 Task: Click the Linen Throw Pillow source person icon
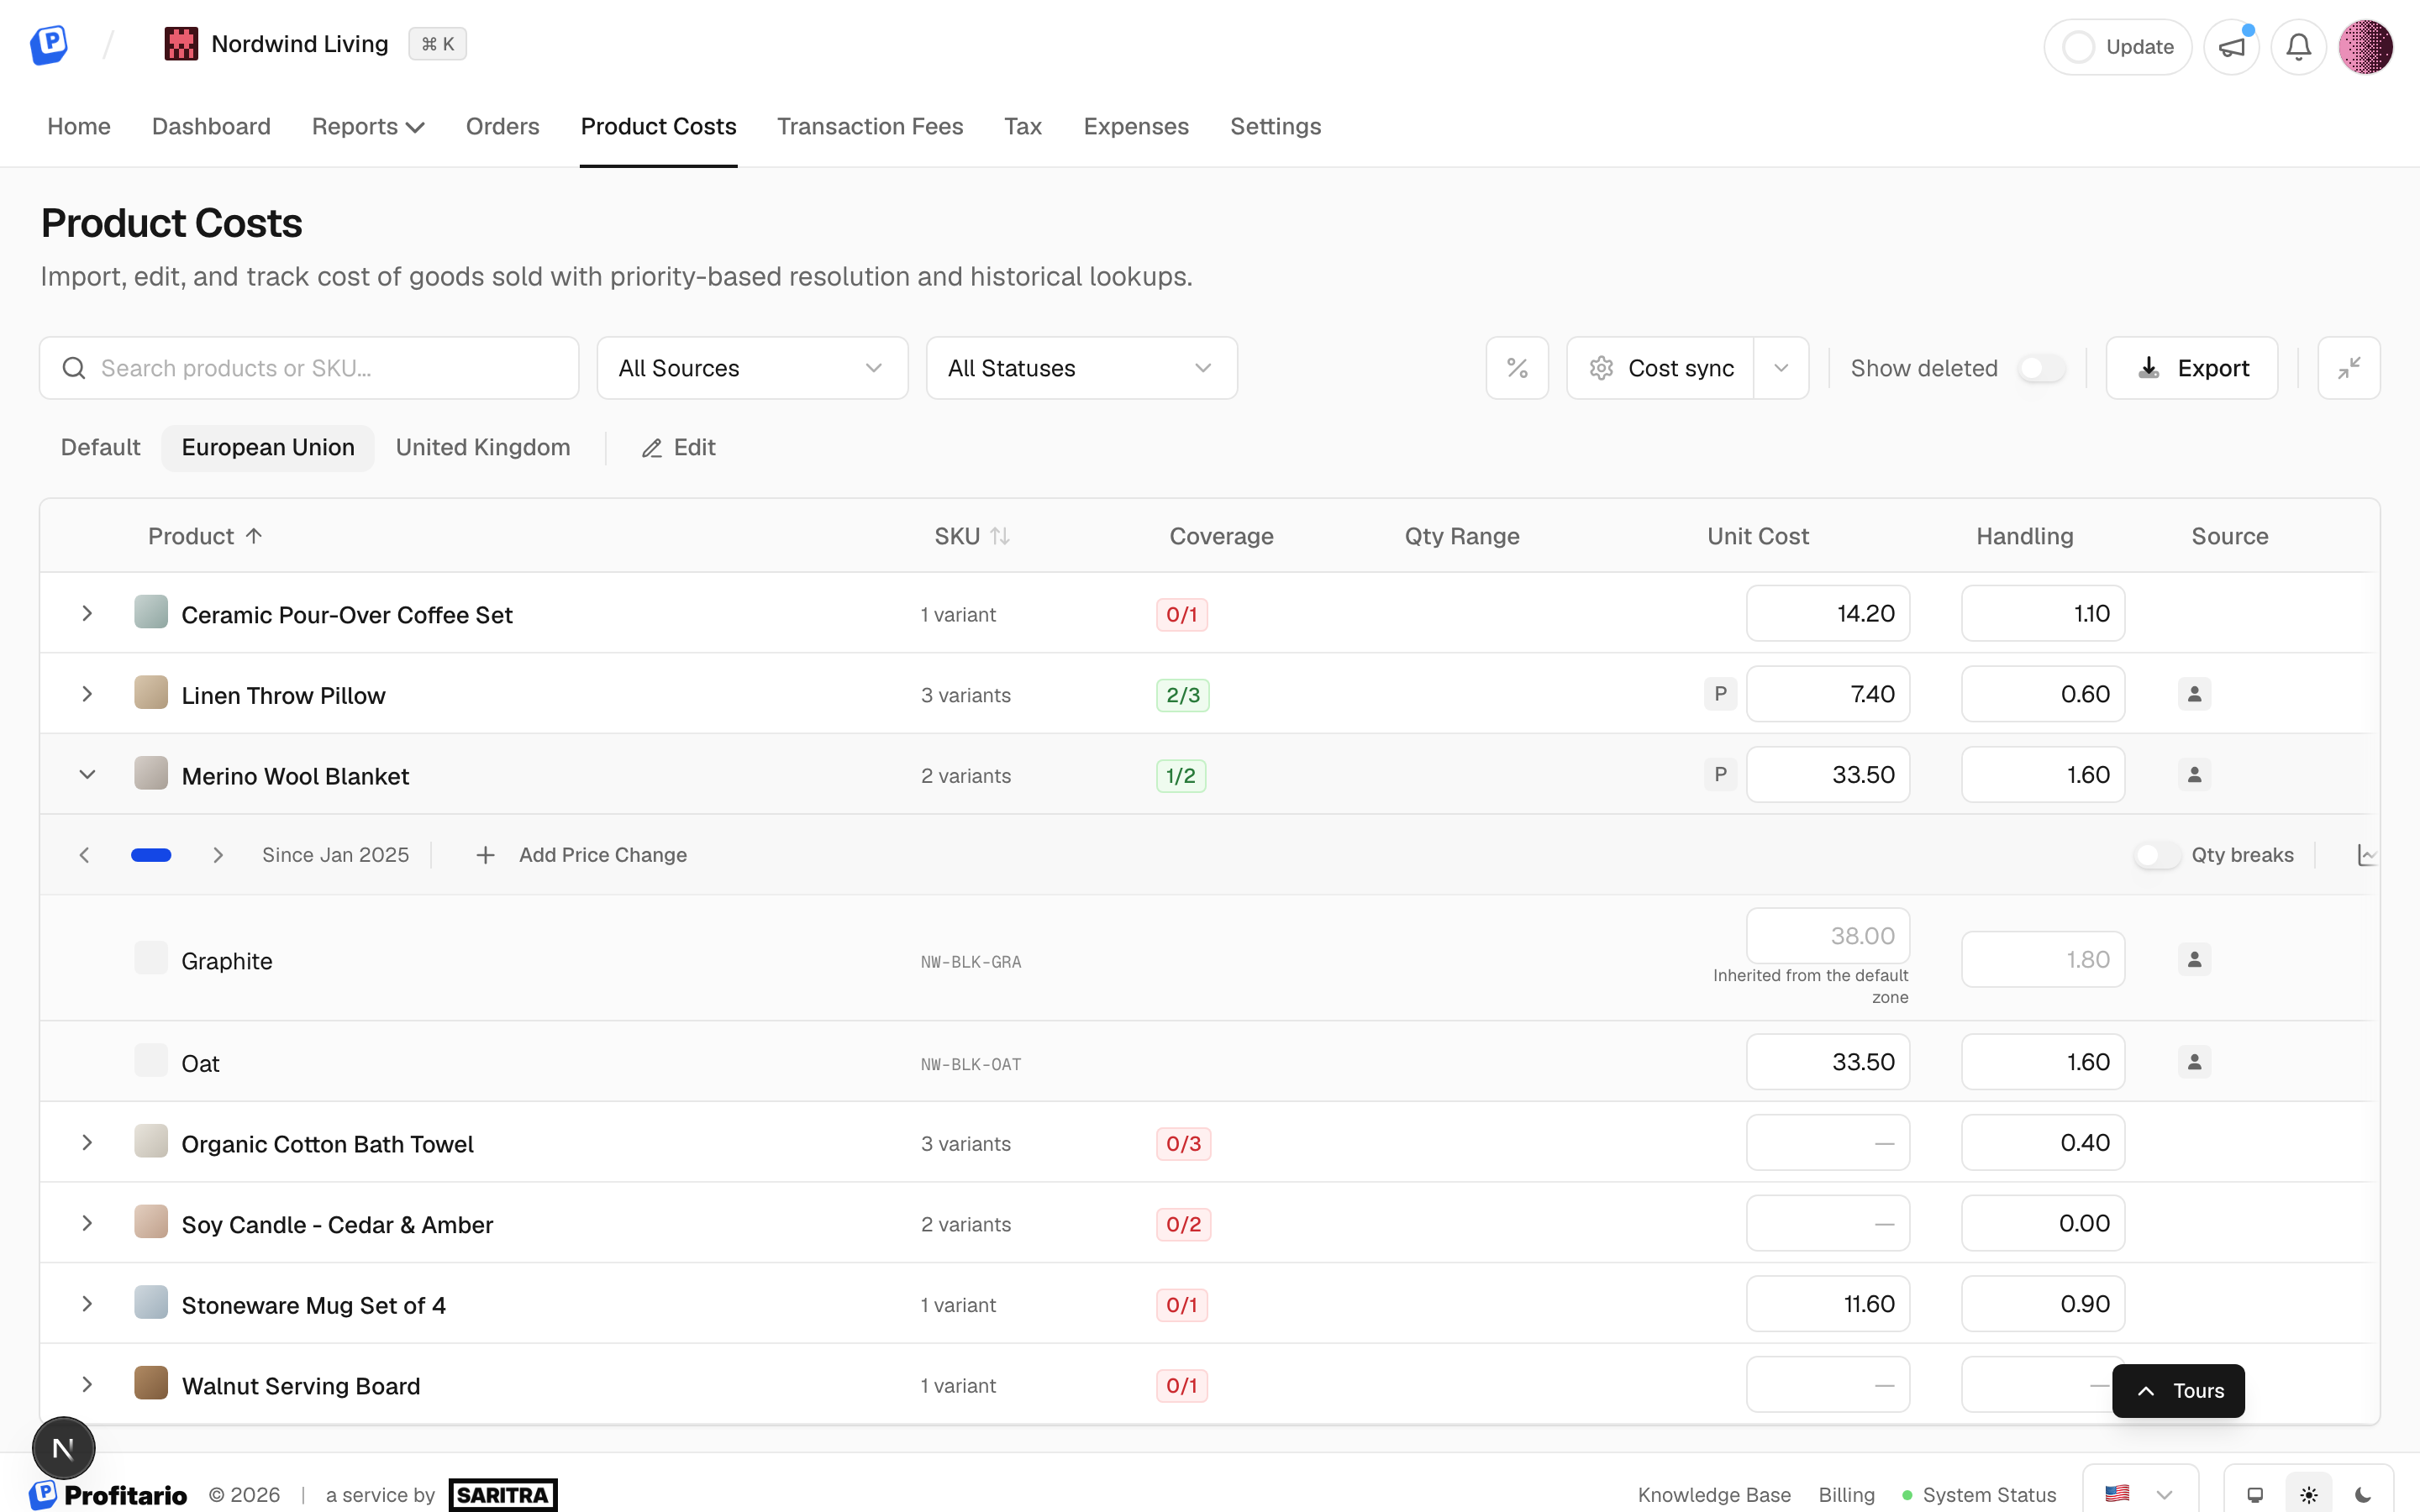(x=2194, y=694)
